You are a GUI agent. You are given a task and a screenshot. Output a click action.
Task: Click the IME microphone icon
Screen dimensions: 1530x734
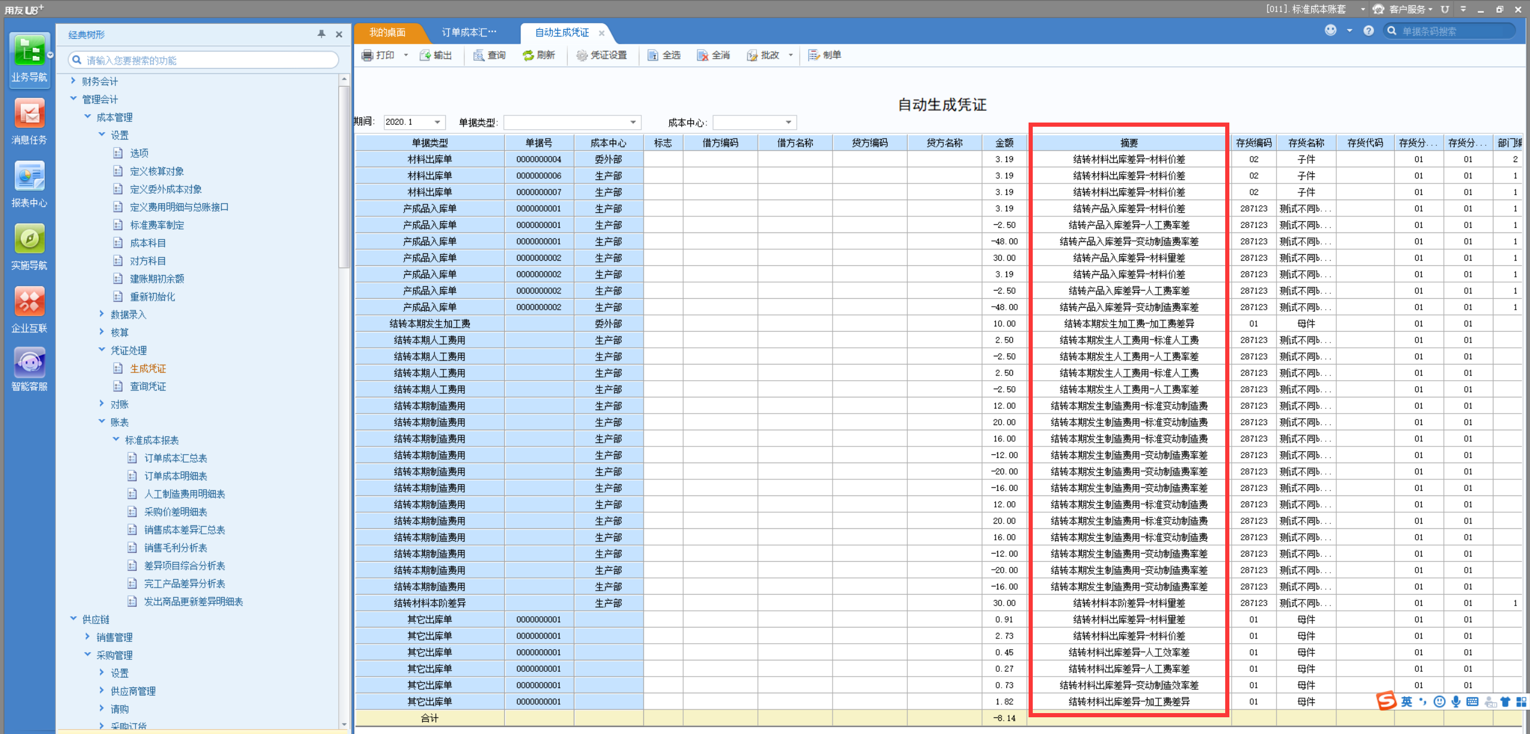pyautogui.click(x=1456, y=702)
